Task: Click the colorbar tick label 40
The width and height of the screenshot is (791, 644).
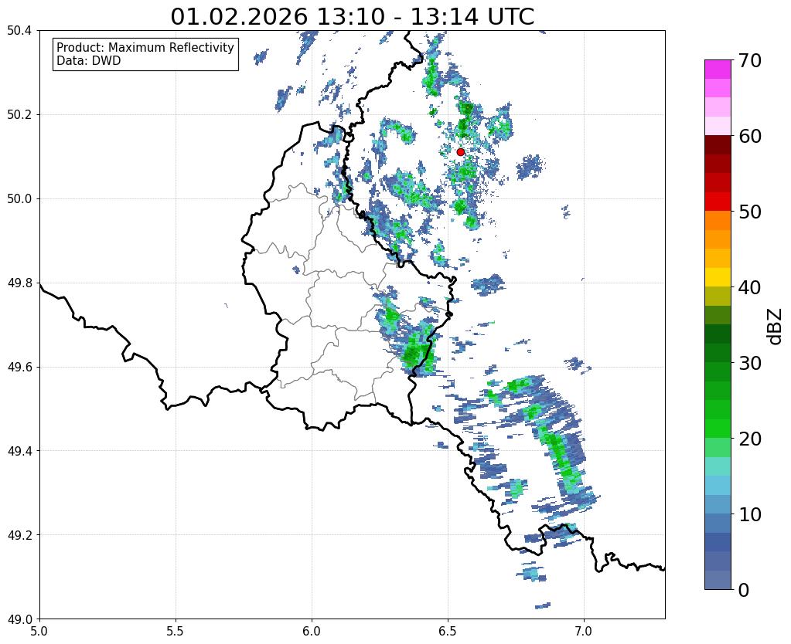Action: (x=750, y=287)
